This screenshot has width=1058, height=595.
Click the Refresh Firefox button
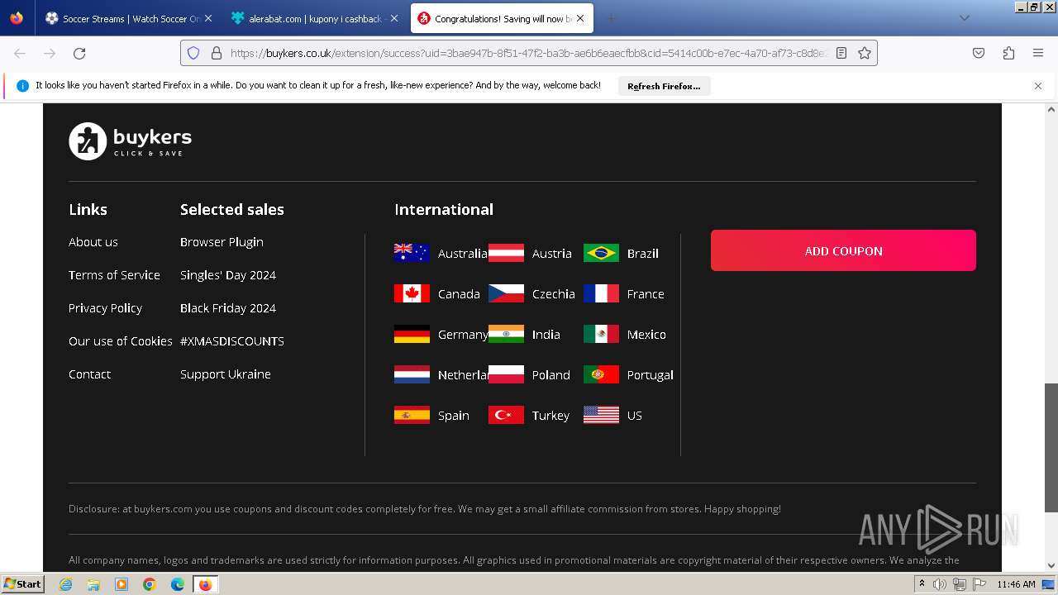point(664,86)
